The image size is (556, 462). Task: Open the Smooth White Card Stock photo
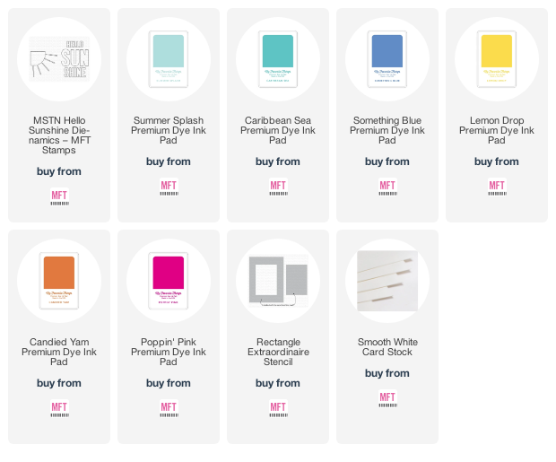[x=387, y=281]
